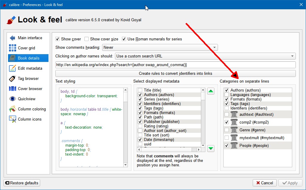Click metadata list vertical scrollbar up arrow
Screen dimensions: 306x190
(203, 90)
